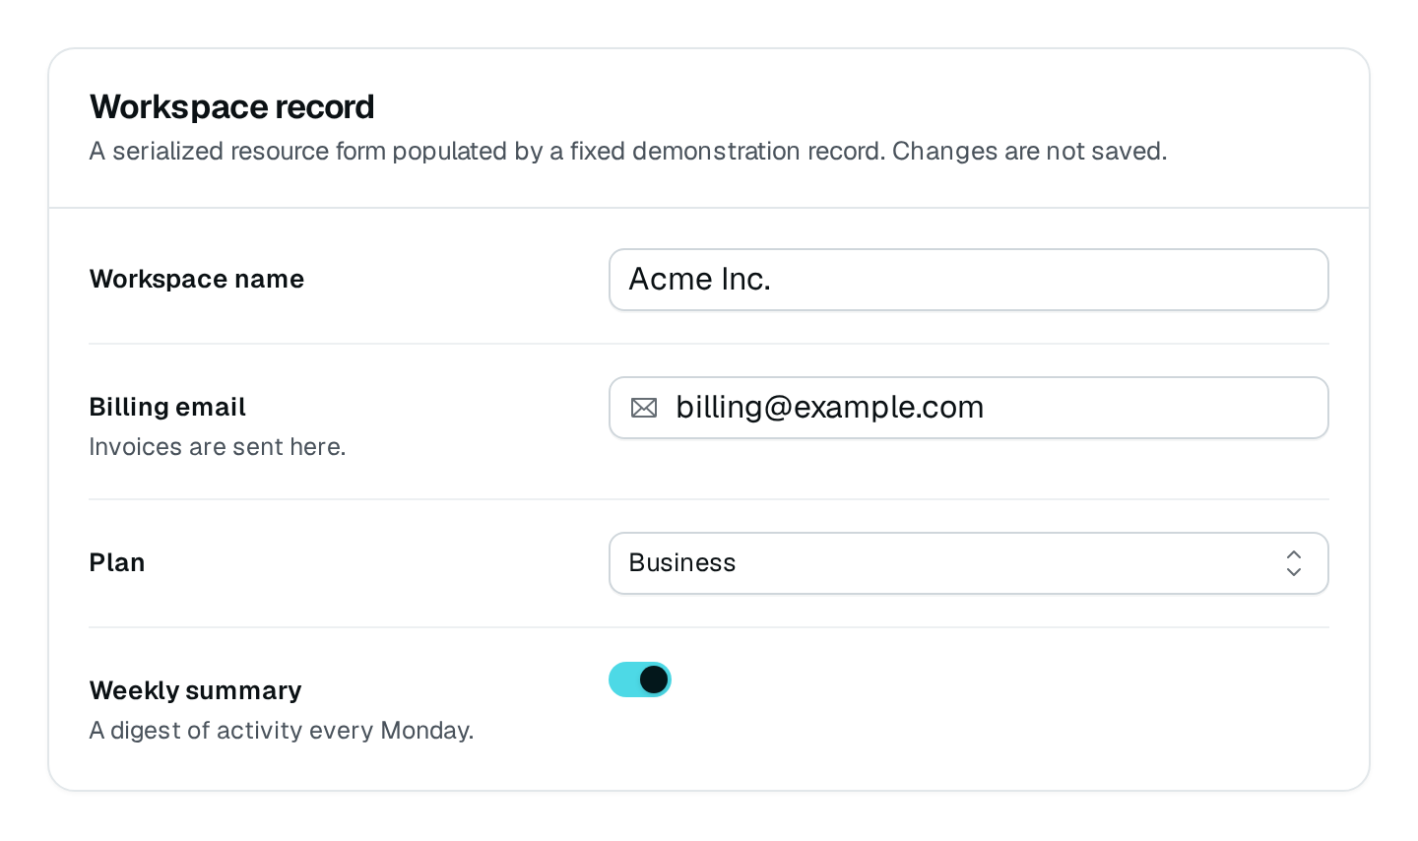The height and width of the screenshot is (841, 1418).
Task: Click the "Billing email" label
Action: (167, 407)
